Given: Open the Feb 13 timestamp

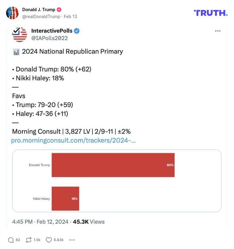Looking at the screenshot, I should pos(70,17).
